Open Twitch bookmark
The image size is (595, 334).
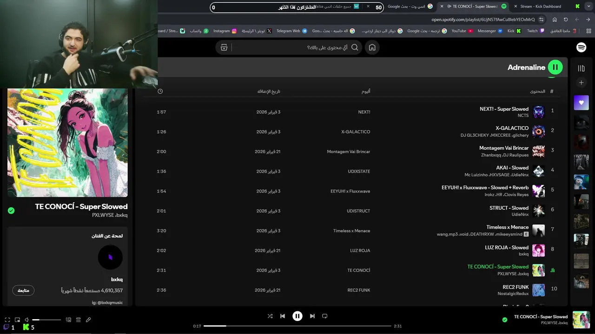click(x=535, y=31)
